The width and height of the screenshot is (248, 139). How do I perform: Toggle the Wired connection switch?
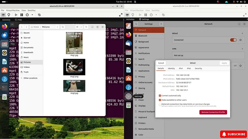(x=233, y=40)
